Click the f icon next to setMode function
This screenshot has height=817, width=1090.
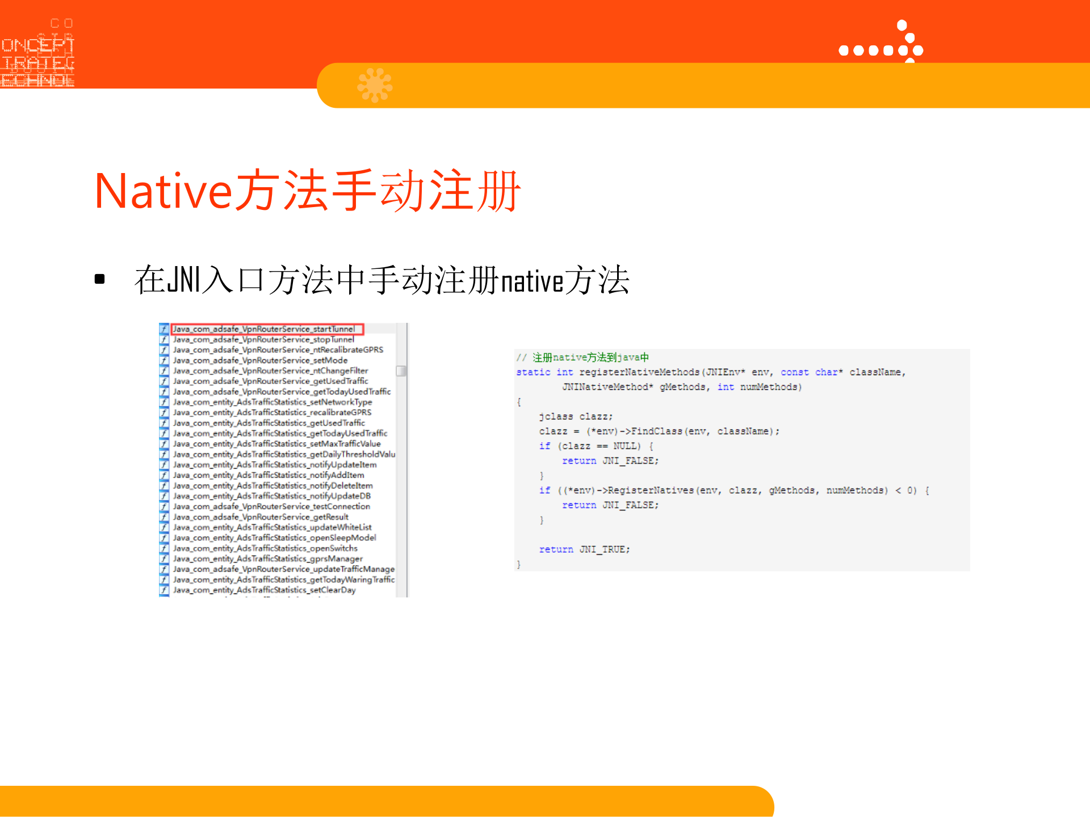pyautogui.click(x=163, y=360)
